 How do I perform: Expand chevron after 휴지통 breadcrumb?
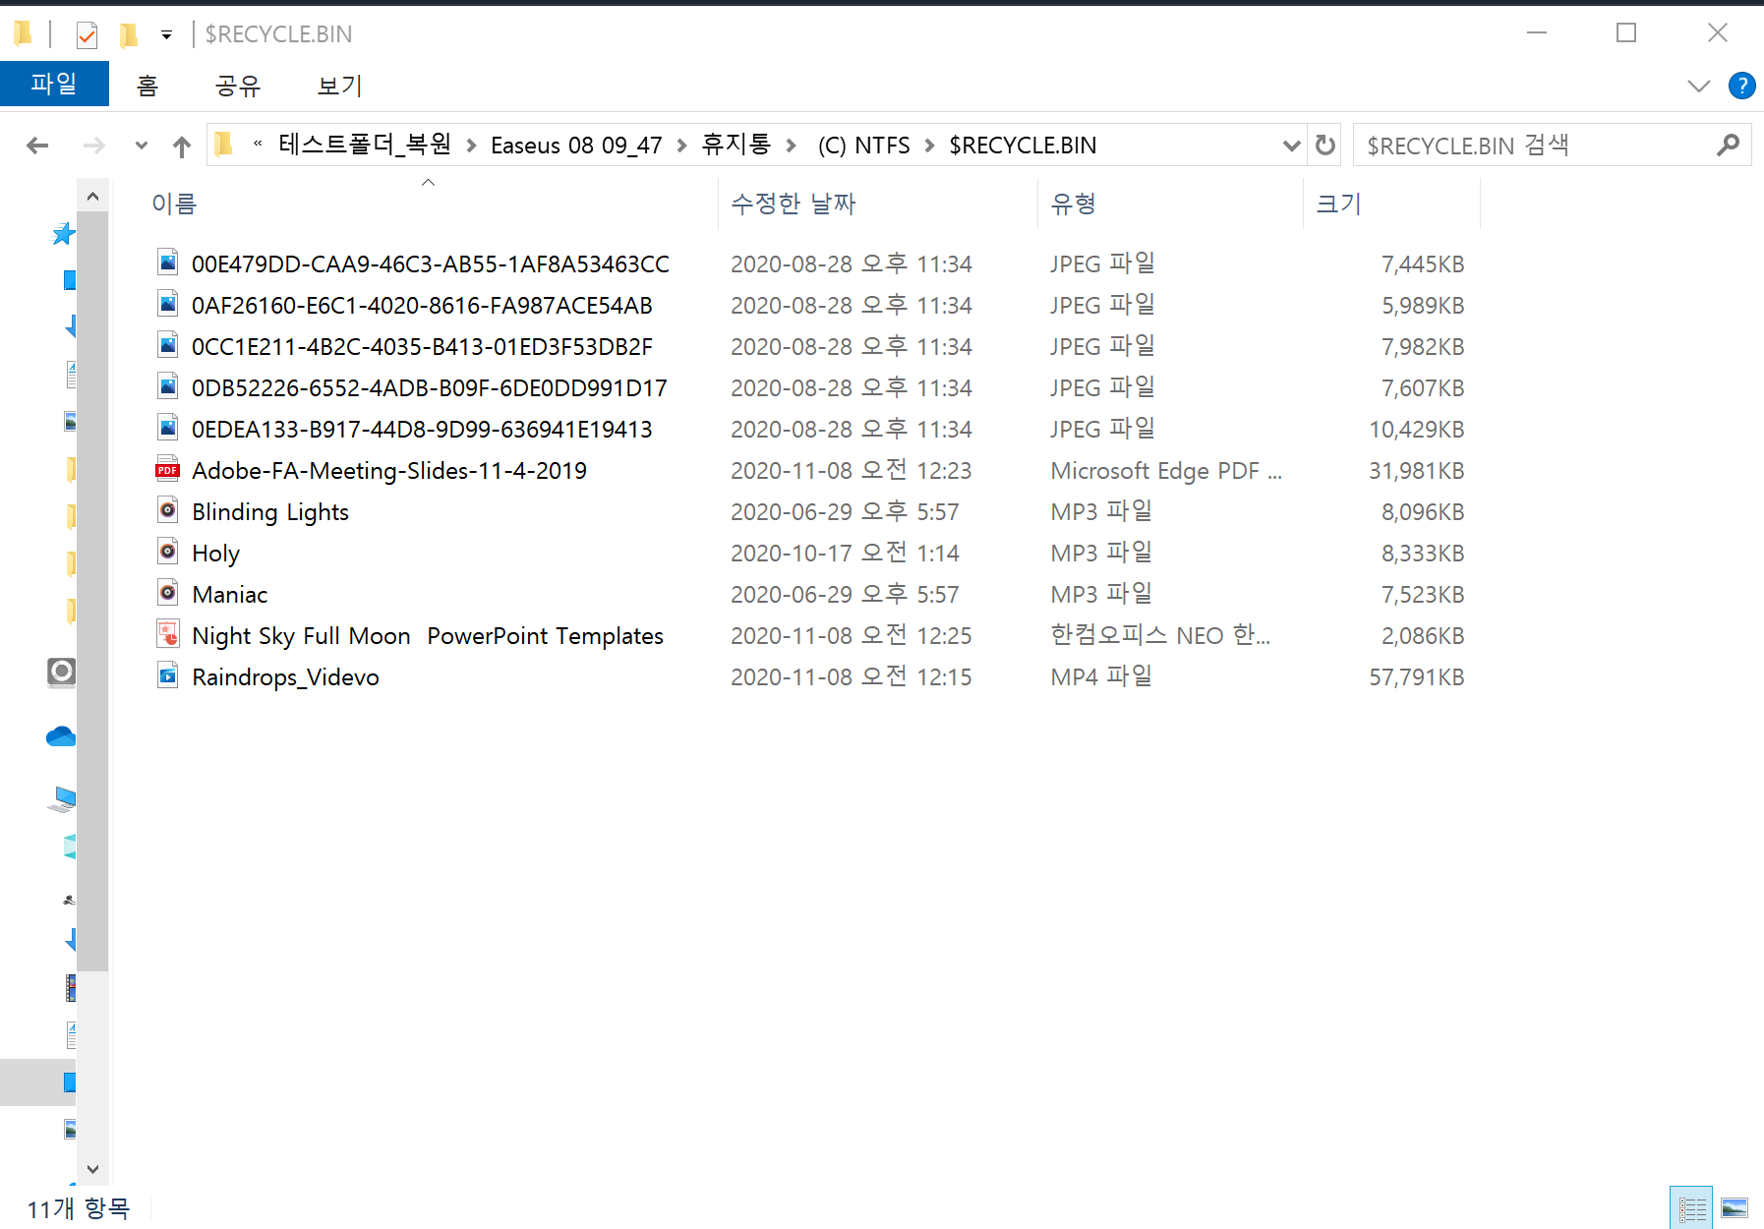[791, 146]
